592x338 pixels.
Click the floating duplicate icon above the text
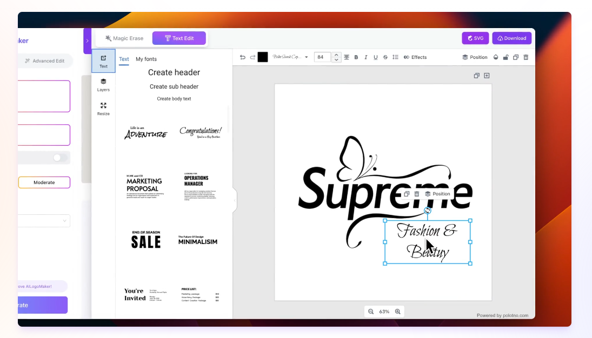click(407, 194)
